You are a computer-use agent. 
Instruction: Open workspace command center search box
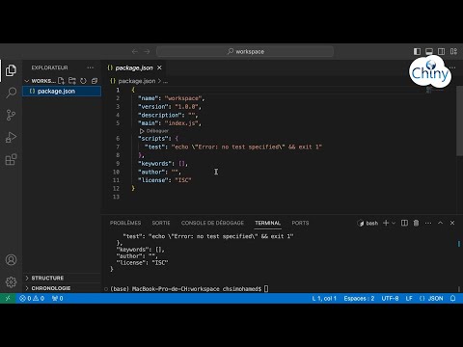(245, 51)
